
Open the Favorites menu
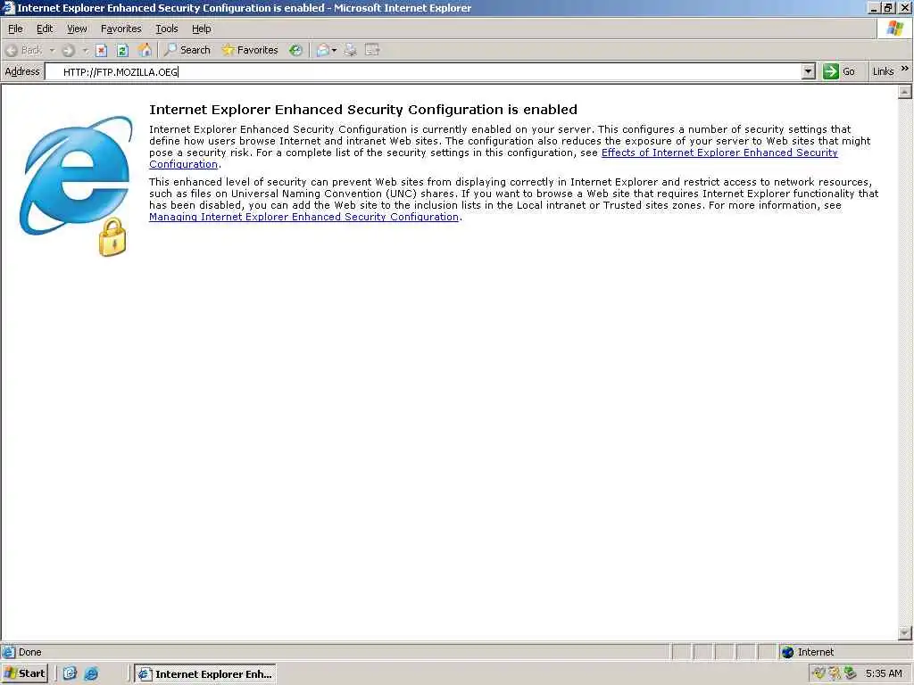coord(120,29)
